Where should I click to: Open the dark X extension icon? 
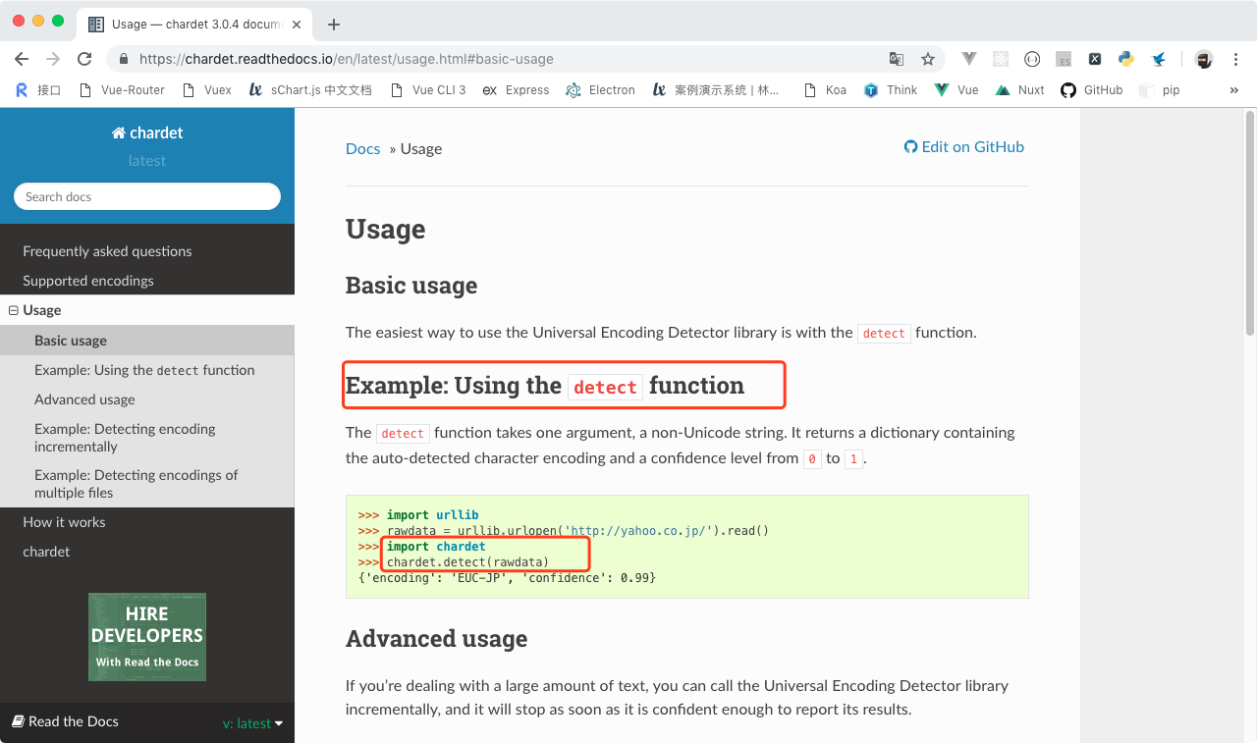(x=1095, y=59)
